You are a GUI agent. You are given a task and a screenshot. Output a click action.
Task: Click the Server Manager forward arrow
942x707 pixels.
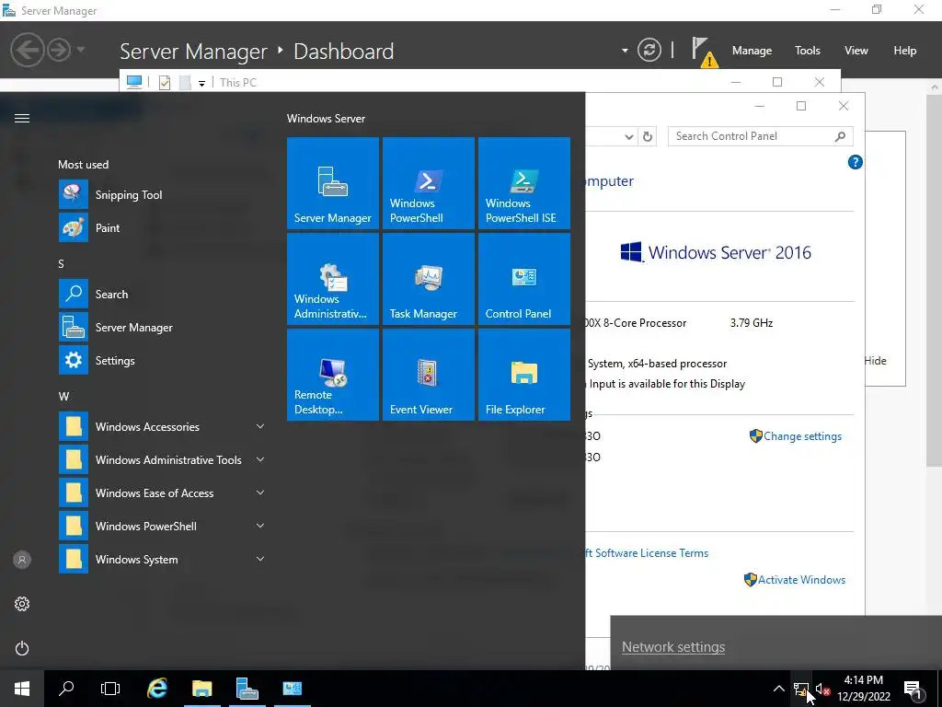click(x=59, y=50)
